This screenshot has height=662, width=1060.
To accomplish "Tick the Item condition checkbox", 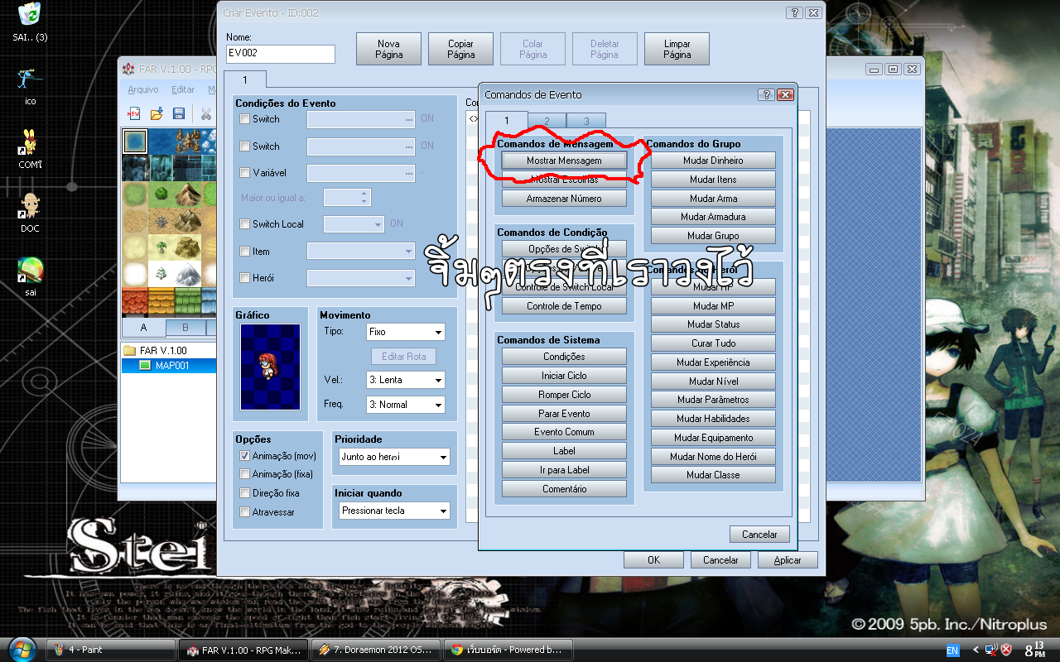I will (x=244, y=252).
